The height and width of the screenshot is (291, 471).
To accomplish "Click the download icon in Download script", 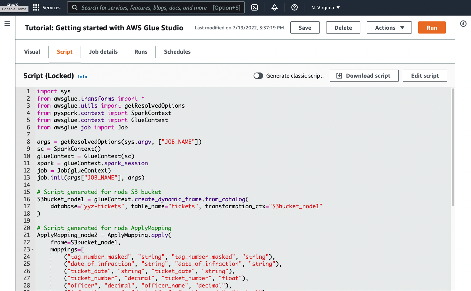I will (340, 76).
